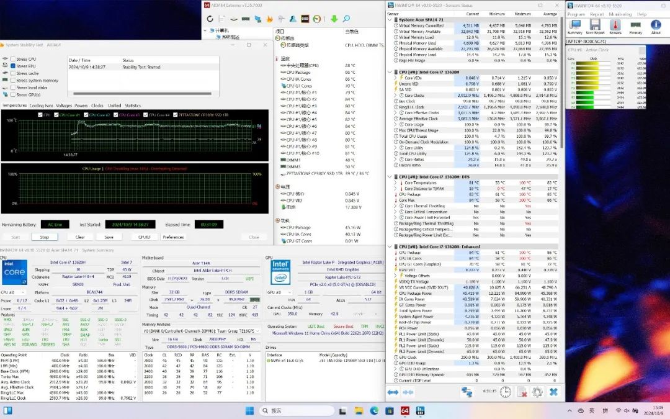Open the AIDA64 benchmark gauge icon
670x419 pixels.
point(316,19)
